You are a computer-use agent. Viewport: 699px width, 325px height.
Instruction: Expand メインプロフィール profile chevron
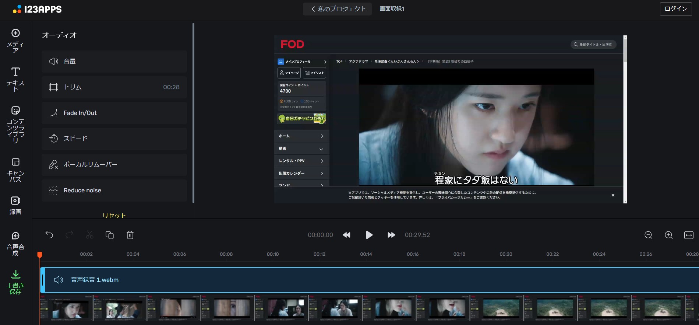tap(325, 62)
